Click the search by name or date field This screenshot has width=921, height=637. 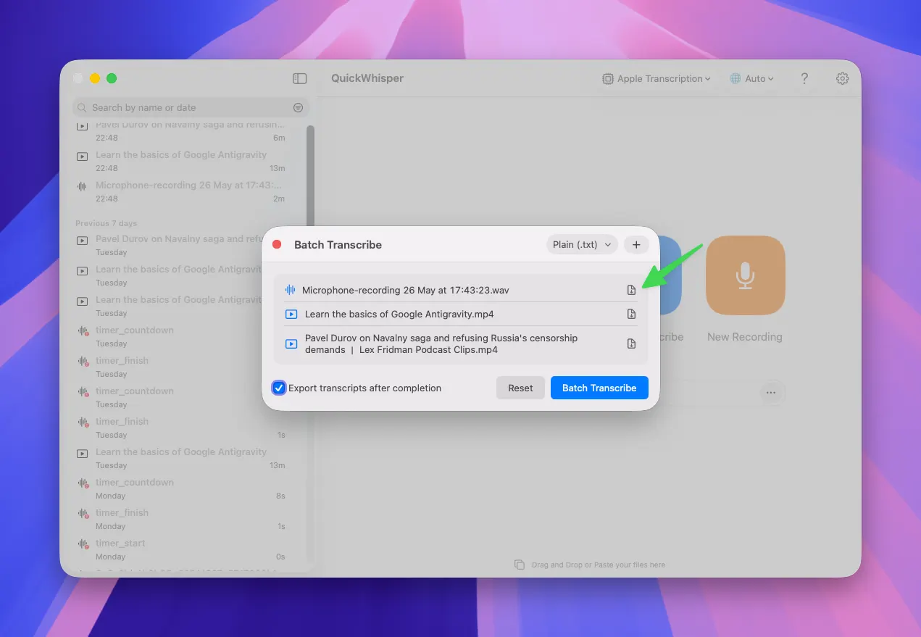point(191,107)
